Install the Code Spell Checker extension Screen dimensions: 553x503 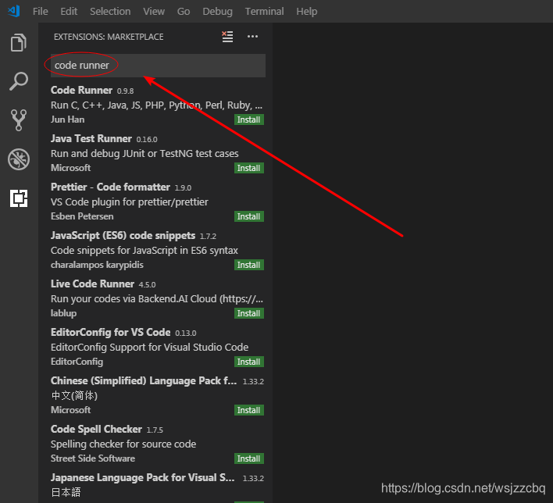(x=249, y=458)
